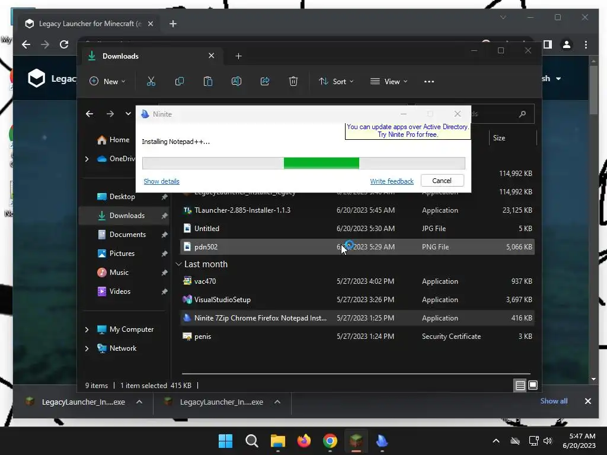The image size is (607, 455).
Task: Click Write feedback link in Ninite
Action: [392, 181]
